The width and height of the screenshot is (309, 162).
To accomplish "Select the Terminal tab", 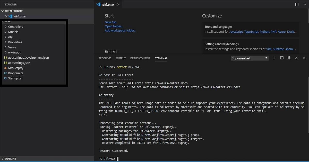I will pos(161,58).
